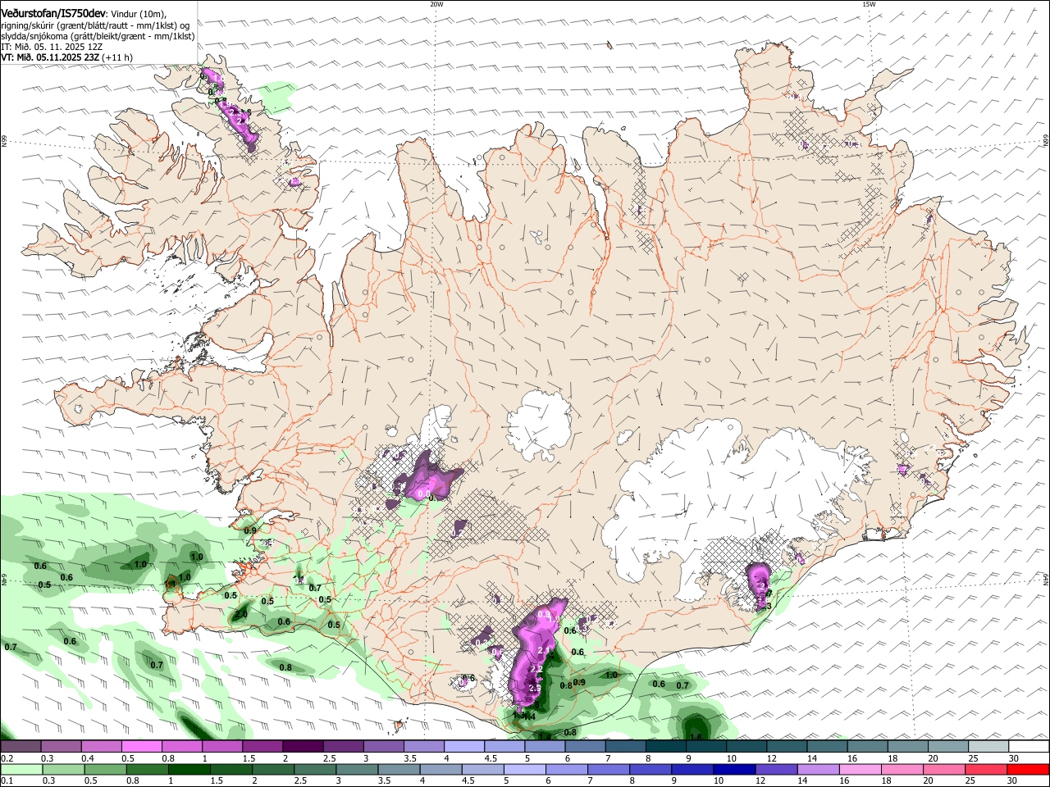The height and width of the screenshot is (787, 1050).
Task: Click the "0.2" label in the top legend row
Action: 6,758
